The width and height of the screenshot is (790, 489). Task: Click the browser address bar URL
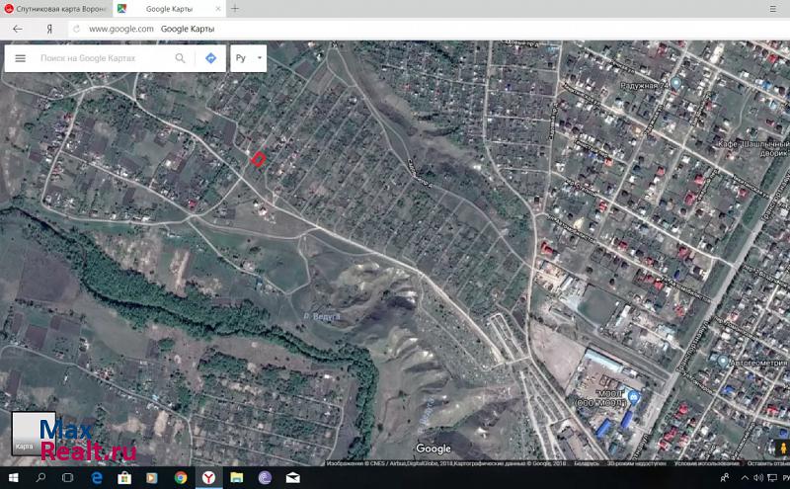121,29
